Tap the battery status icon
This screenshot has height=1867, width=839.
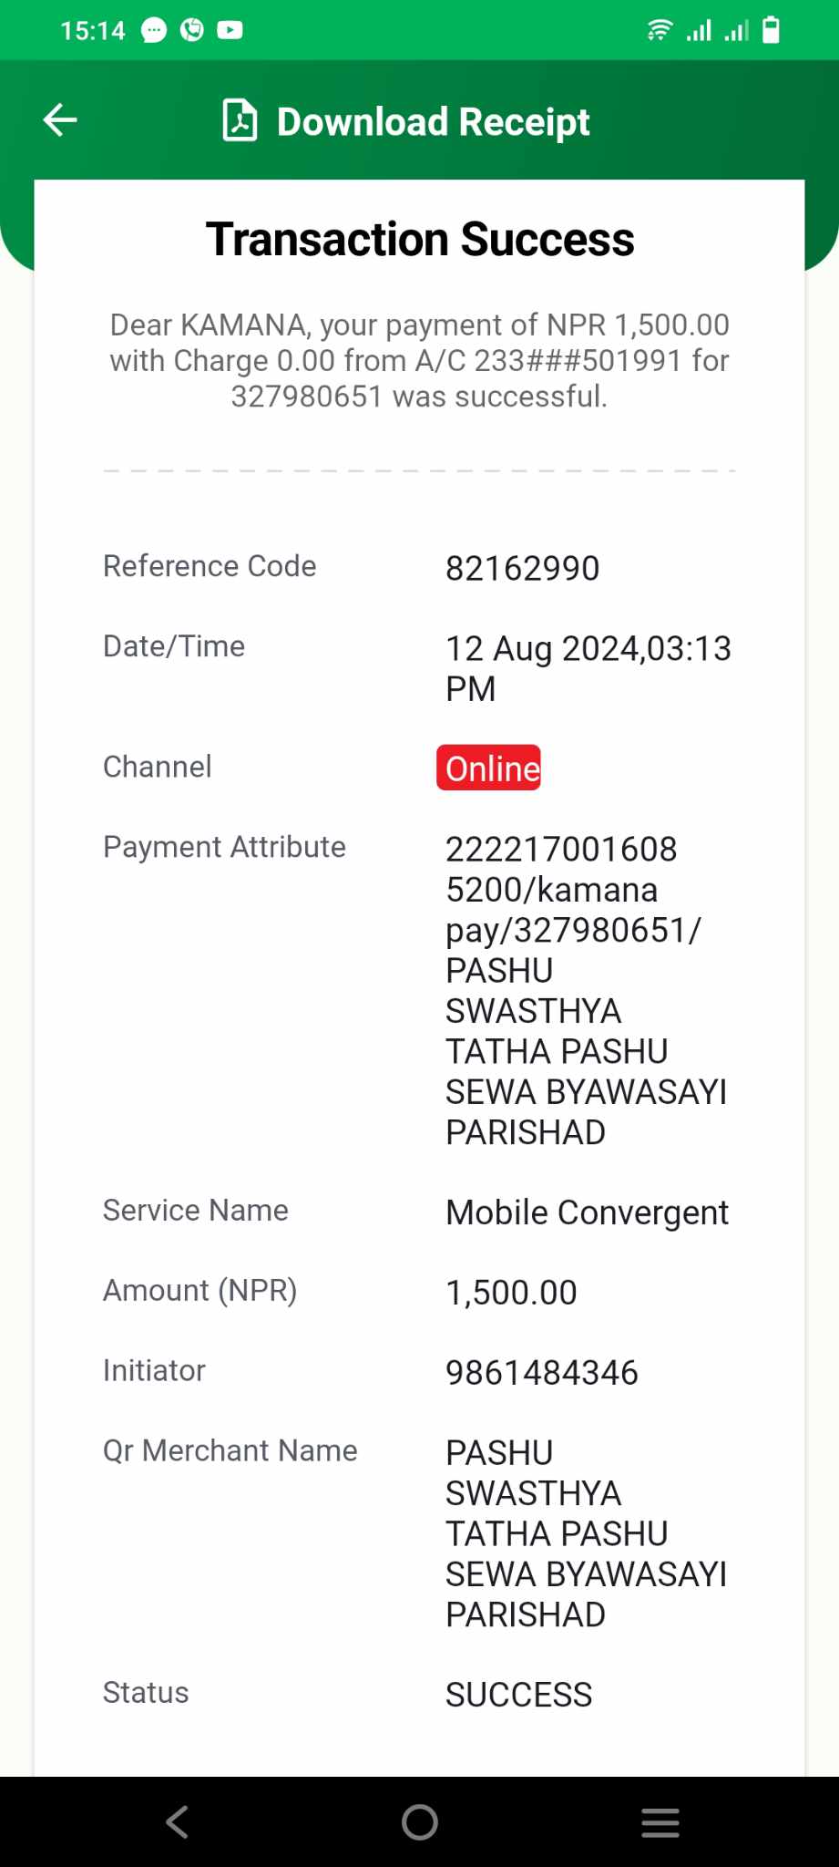(771, 30)
